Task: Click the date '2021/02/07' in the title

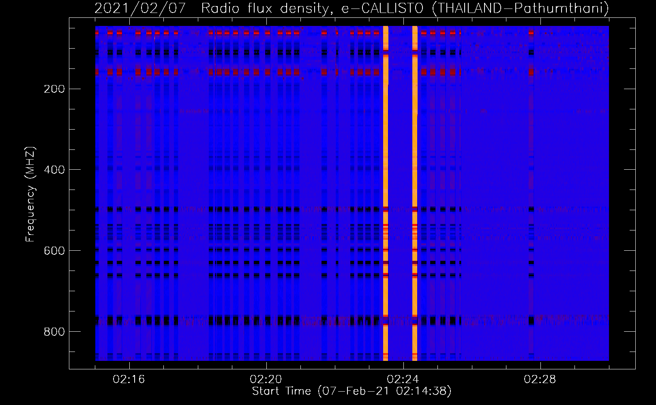Action: 140,8
